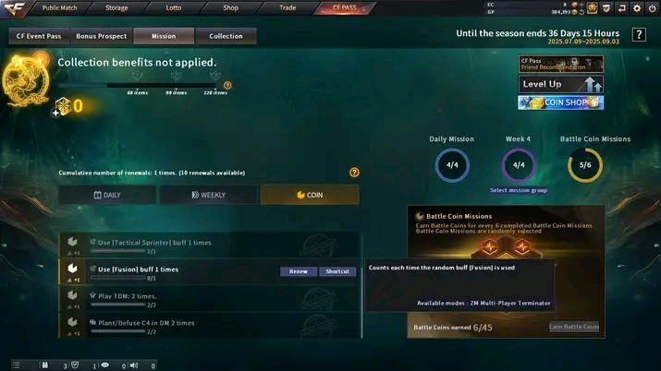Image resolution: width=661 pixels, height=371 pixels.
Task: Switch to the WEEKLY missions tab
Action: (209, 195)
